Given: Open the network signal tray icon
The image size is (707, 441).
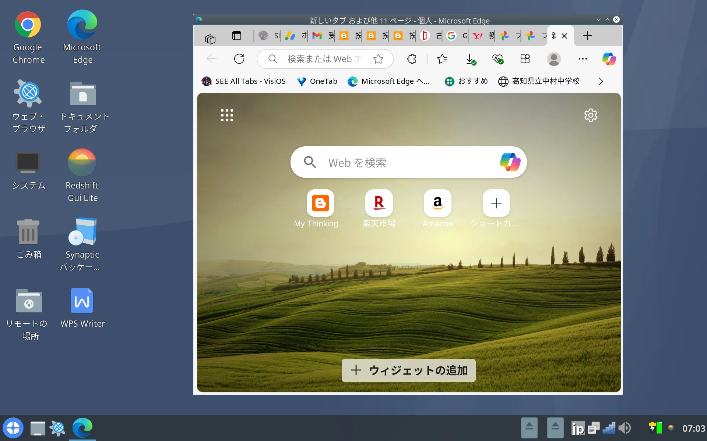Looking at the screenshot, I should point(609,428).
